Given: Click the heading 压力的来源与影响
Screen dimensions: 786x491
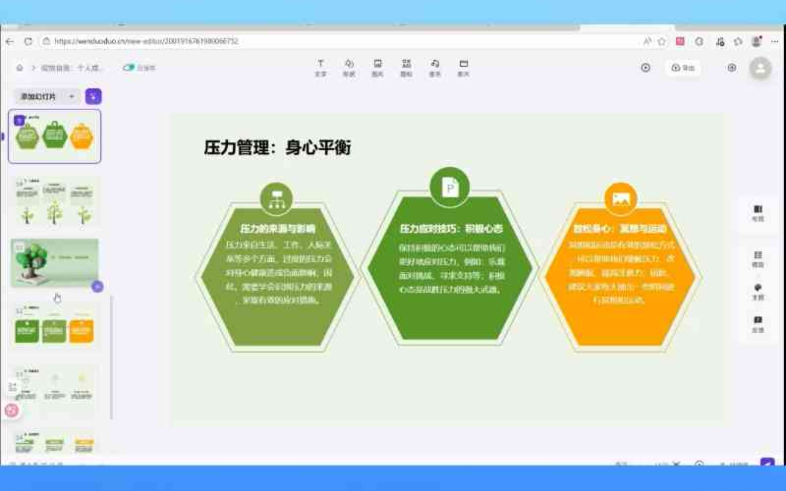Looking at the screenshot, I should (x=277, y=229).
